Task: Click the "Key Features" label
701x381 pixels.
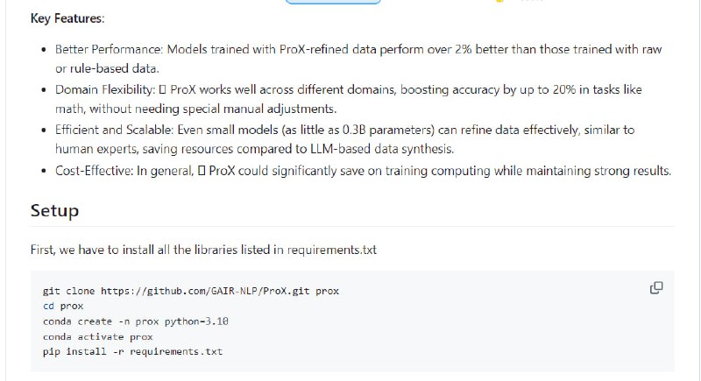Action: coord(66,18)
